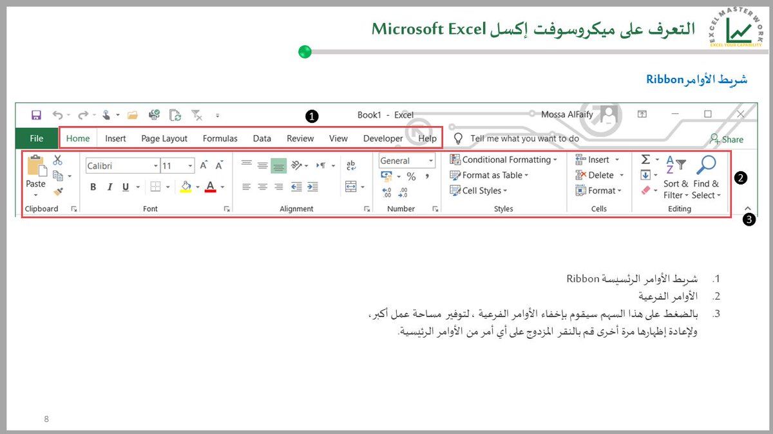Toggle Align Right
Viewport: 773px width, 434px height.
point(278,186)
